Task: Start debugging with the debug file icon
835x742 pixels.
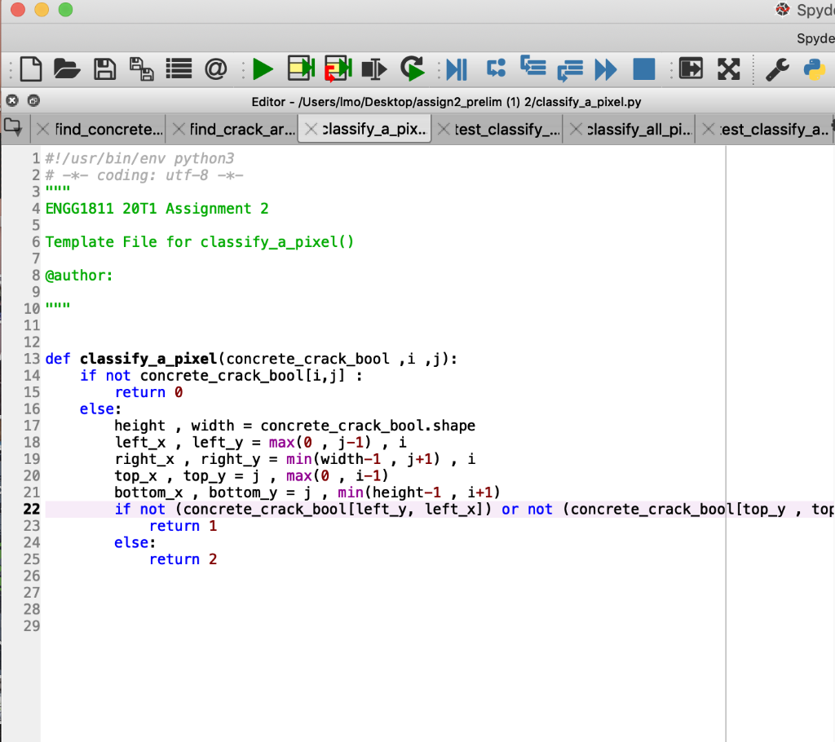Action: coord(457,69)
